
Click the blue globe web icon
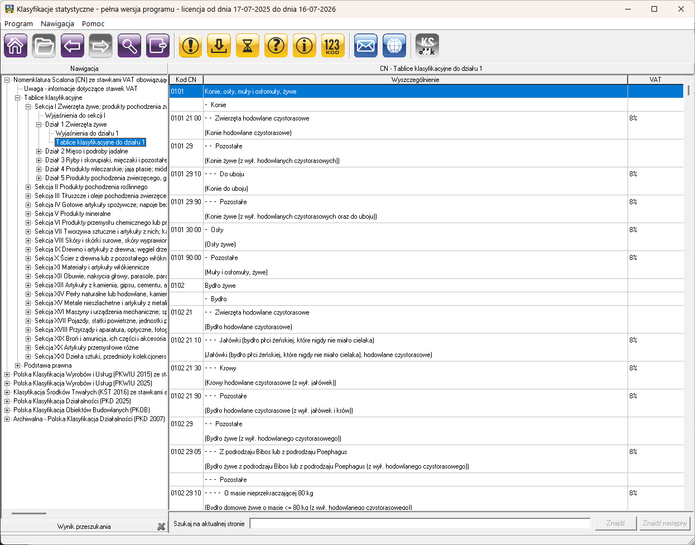point(394,46)
